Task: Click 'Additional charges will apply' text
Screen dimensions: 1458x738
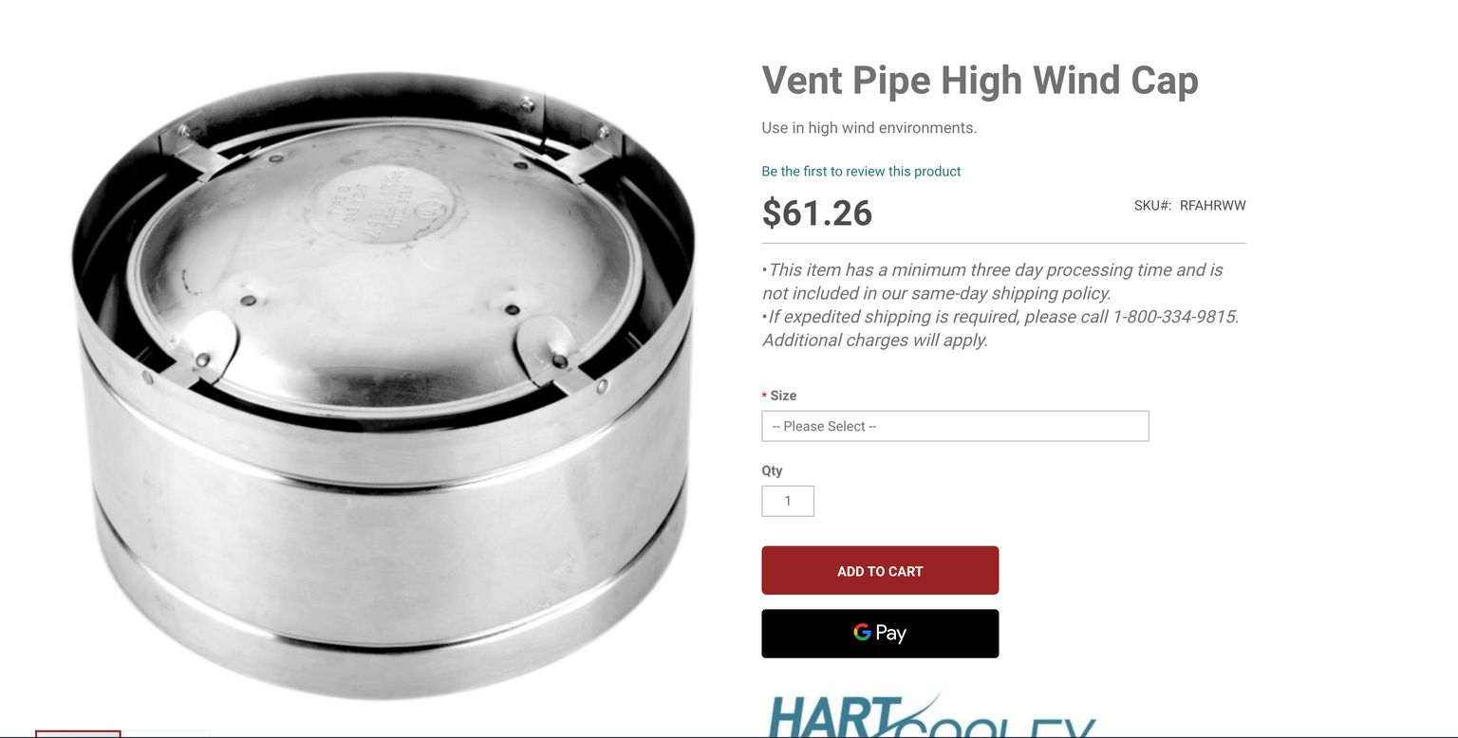Action: (874, 341)
